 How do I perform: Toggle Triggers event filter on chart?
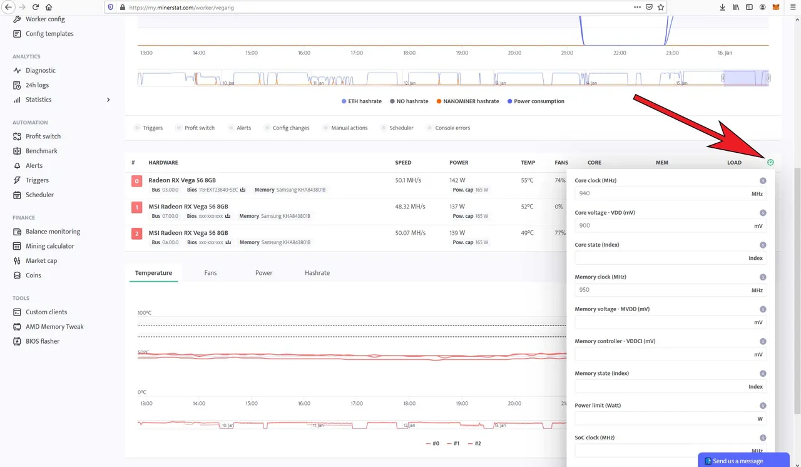(x=148, y=128)
